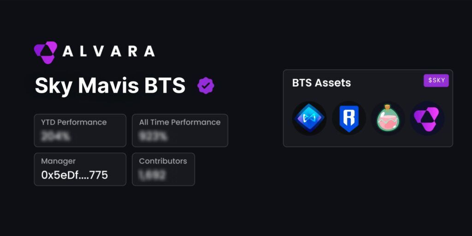Click manager address 0x5eDf....775

[x=75, y=175]
